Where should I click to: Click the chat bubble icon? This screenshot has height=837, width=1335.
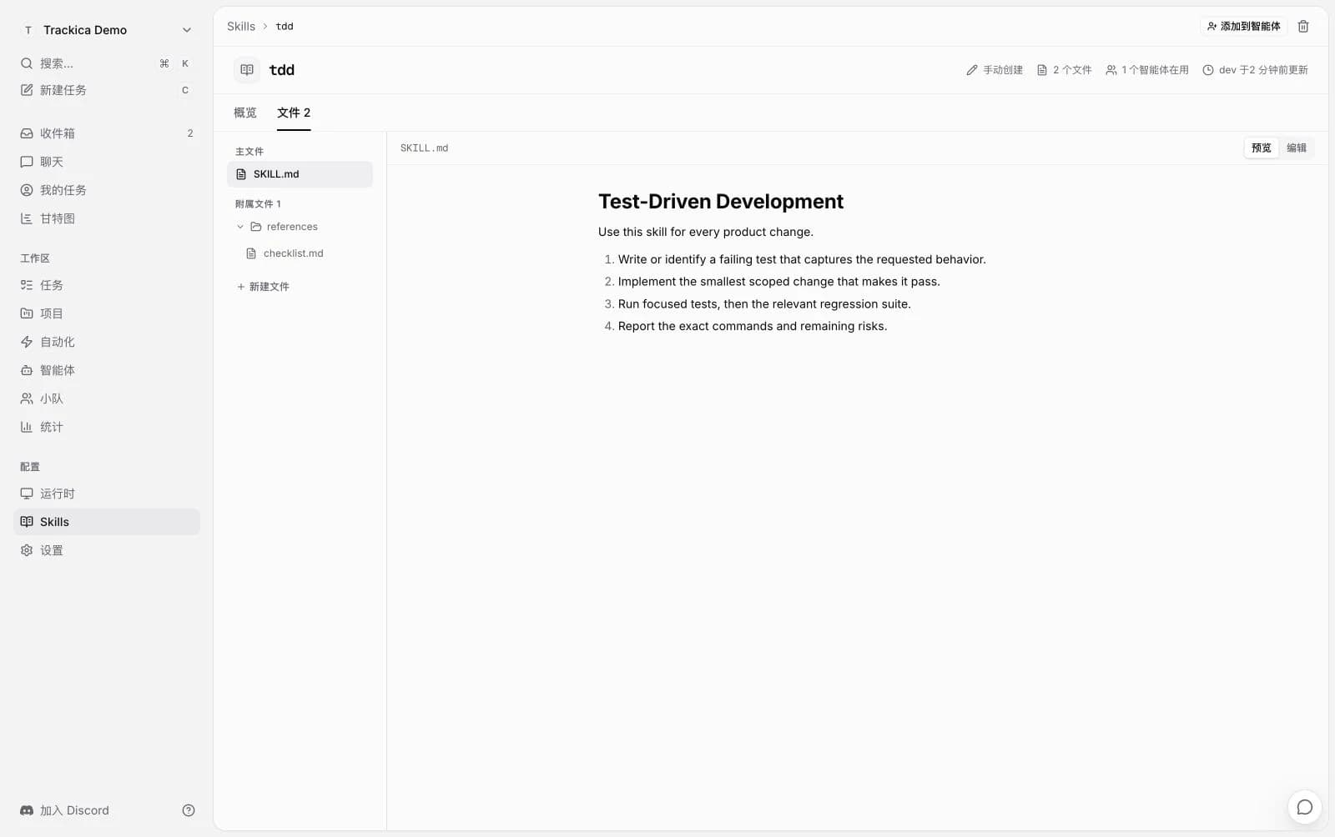point(27,162)
